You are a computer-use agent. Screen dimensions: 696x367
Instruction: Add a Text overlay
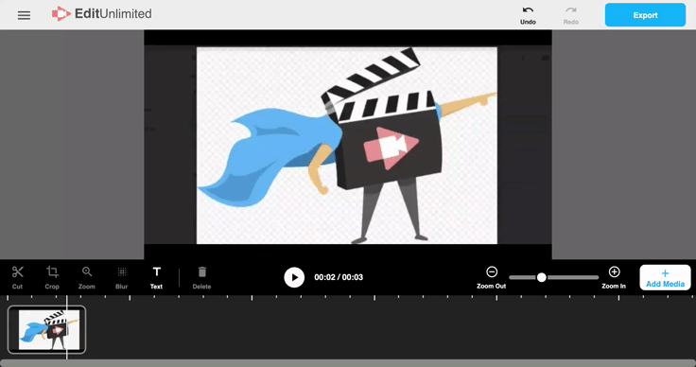tap(156, 277)
